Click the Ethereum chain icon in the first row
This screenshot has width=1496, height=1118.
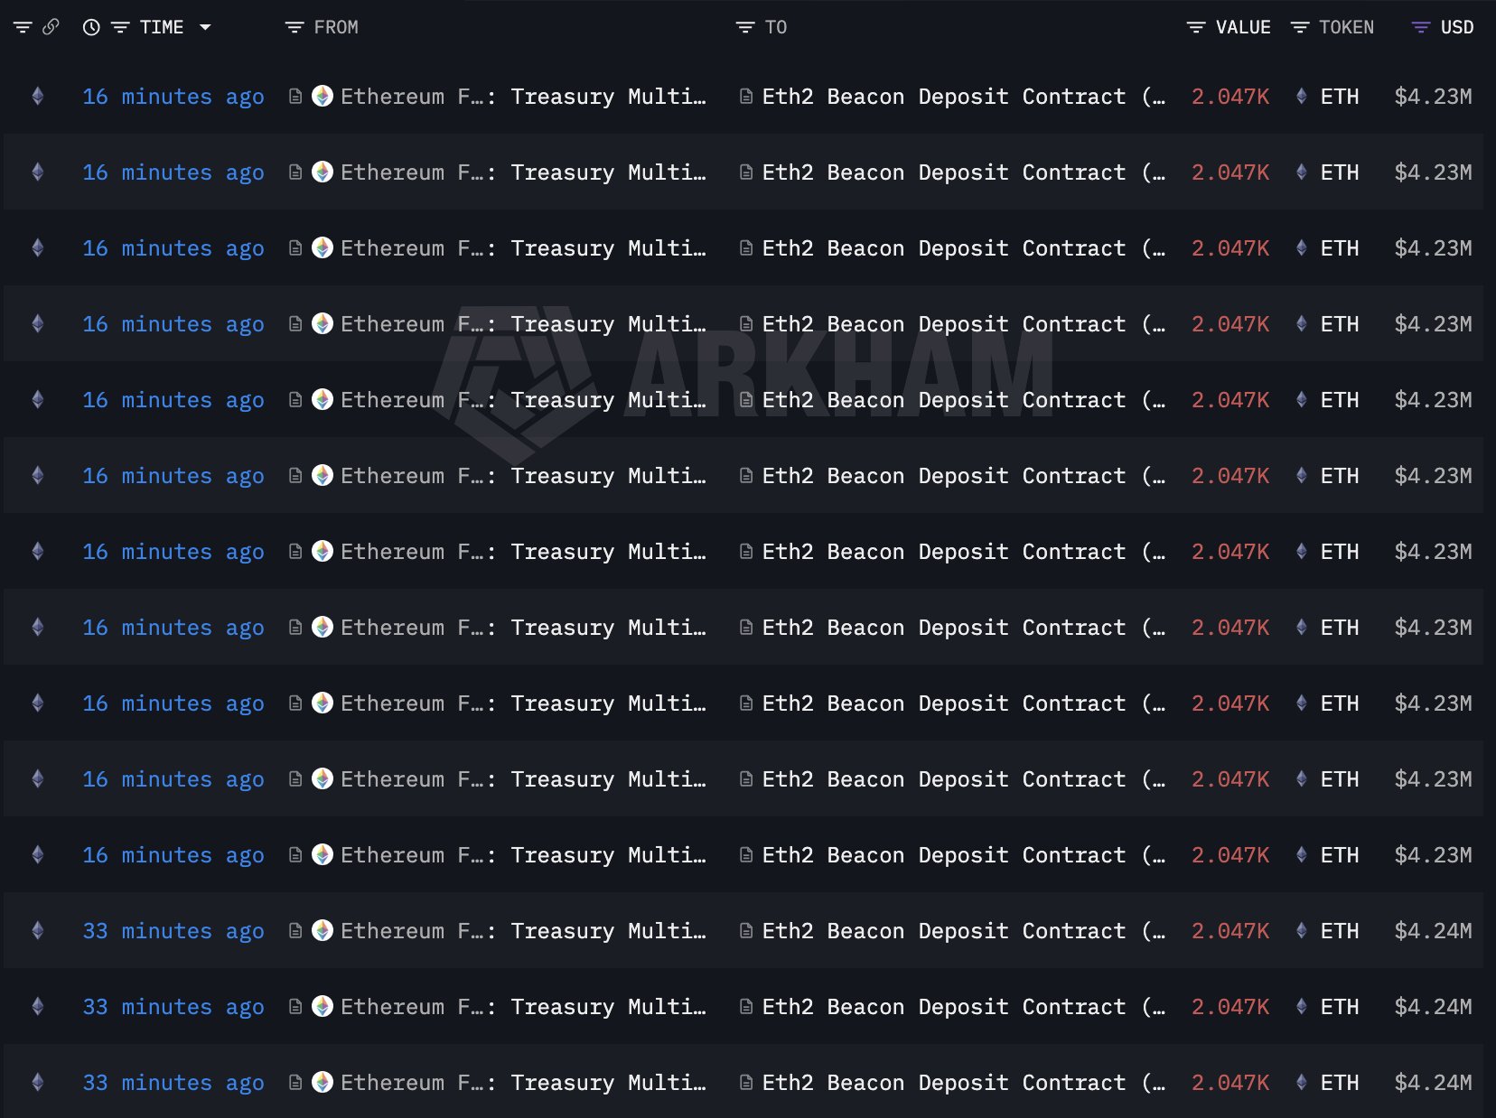click(x=38, y=97)
